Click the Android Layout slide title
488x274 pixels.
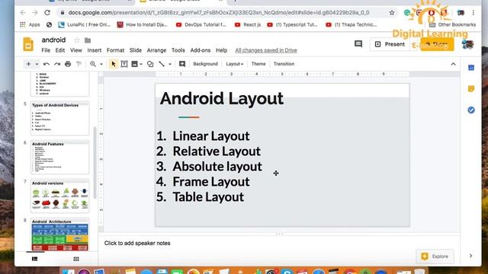[222, 98]
